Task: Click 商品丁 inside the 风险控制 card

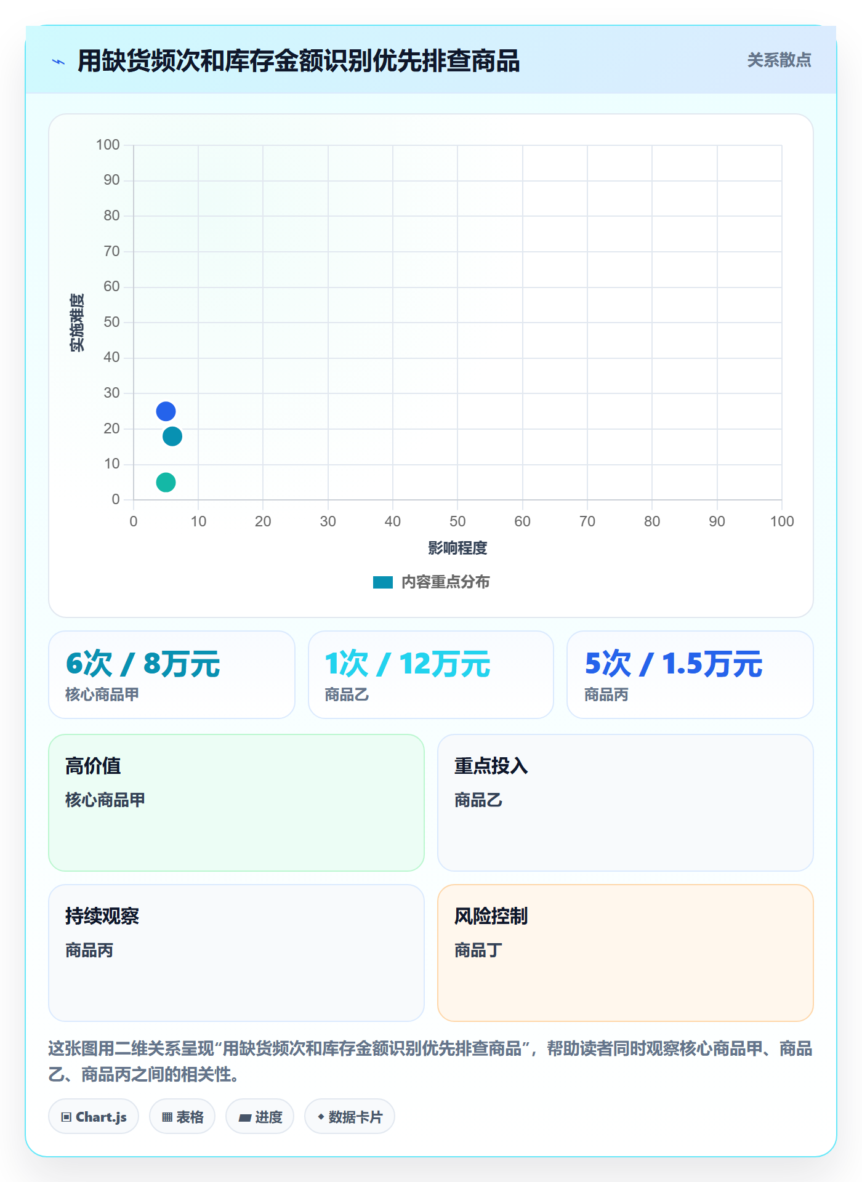Action: click(478, 951)
